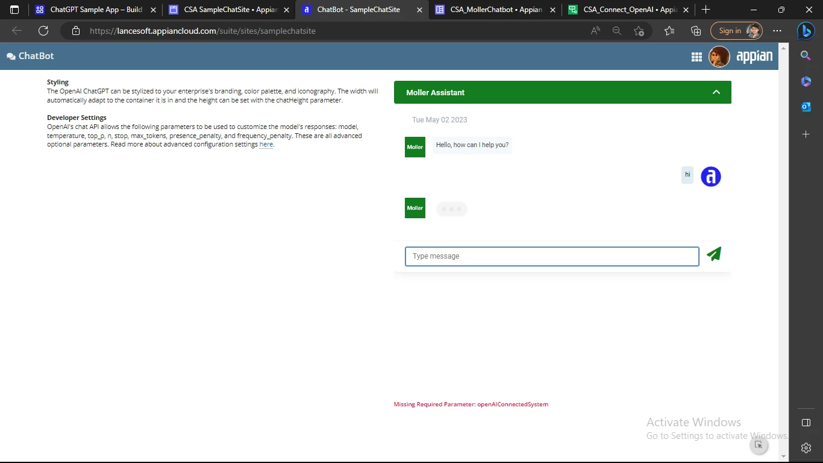This screenshot has height=463, width=823.
Task: Select the 'Hello, how can I help you?' message
Action: click(472, 145)
